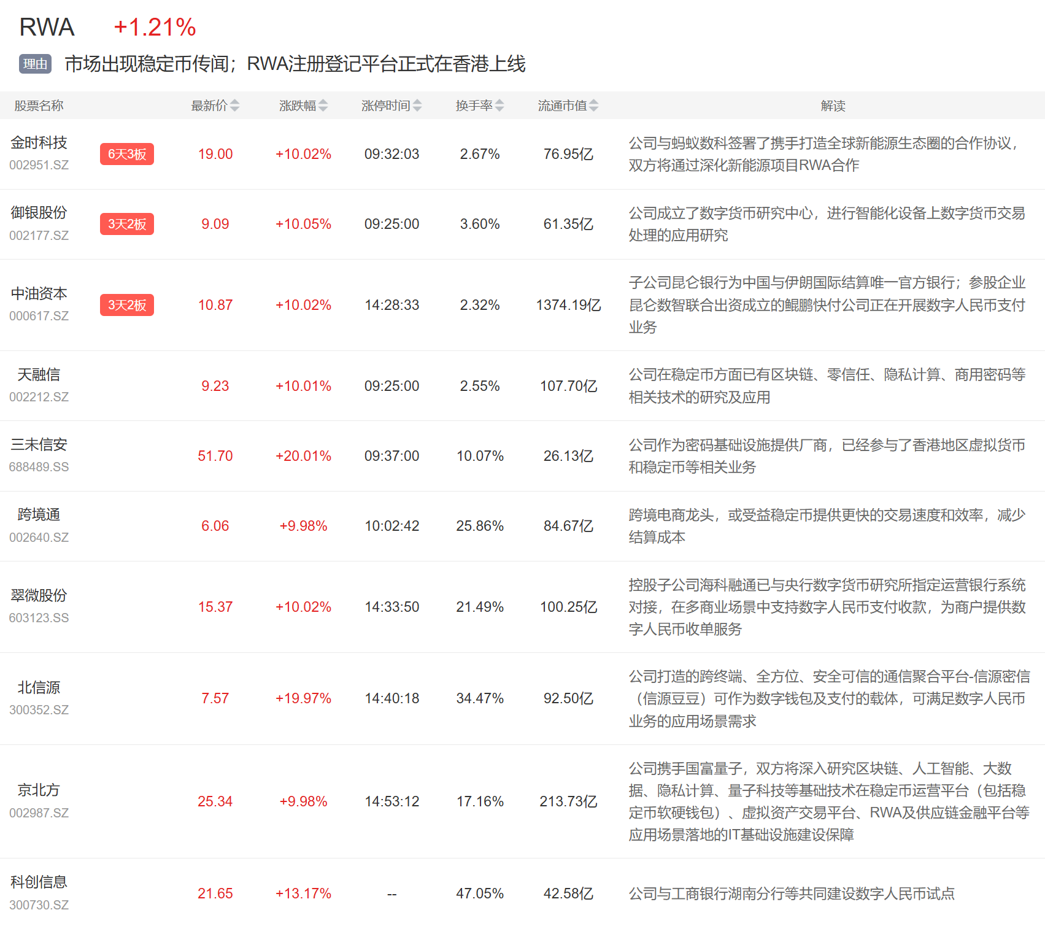Viewport: 1045px width, 926px height.
Task: Click stock code 002951.SZ
Action: point(39,165)
